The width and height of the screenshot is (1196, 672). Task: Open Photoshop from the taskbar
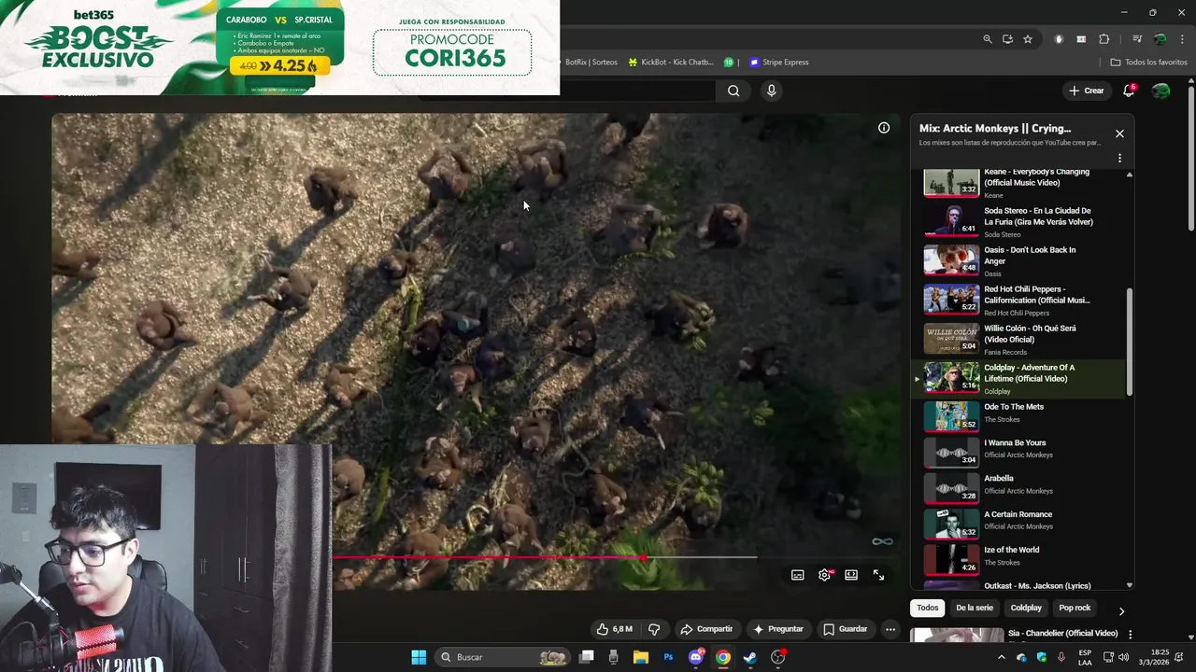click(x=668, y=657)
